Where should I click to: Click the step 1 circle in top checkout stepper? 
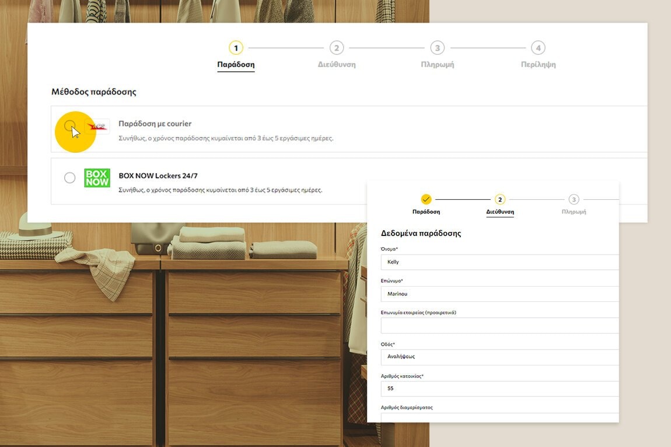tap(236, 48)
